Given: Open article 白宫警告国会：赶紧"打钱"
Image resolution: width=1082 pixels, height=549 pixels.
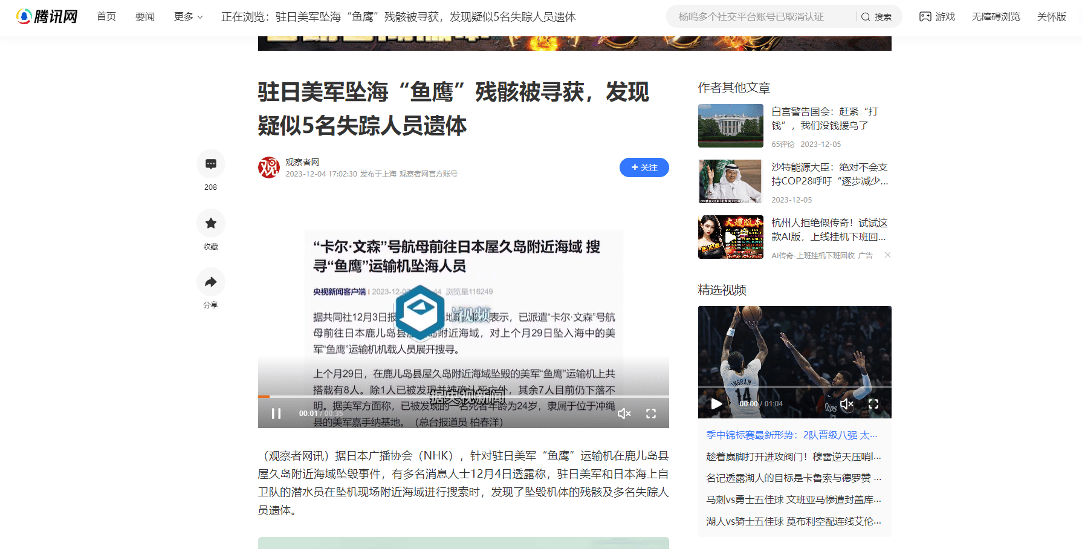Looking at the screenshot, I should (824, 119).
